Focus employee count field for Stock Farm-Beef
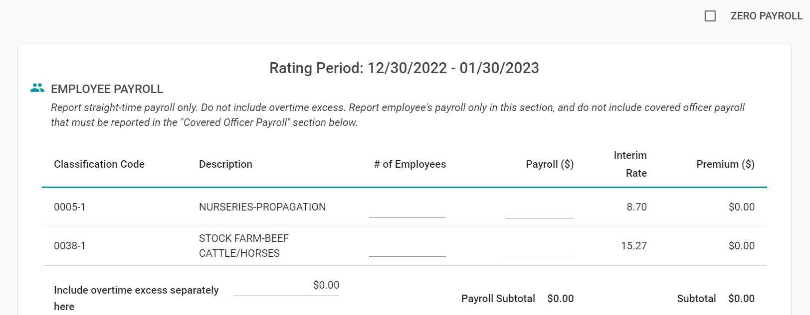The height and width of the screenshot is (315, 810). pyautogui.click(x=407, y=248)
